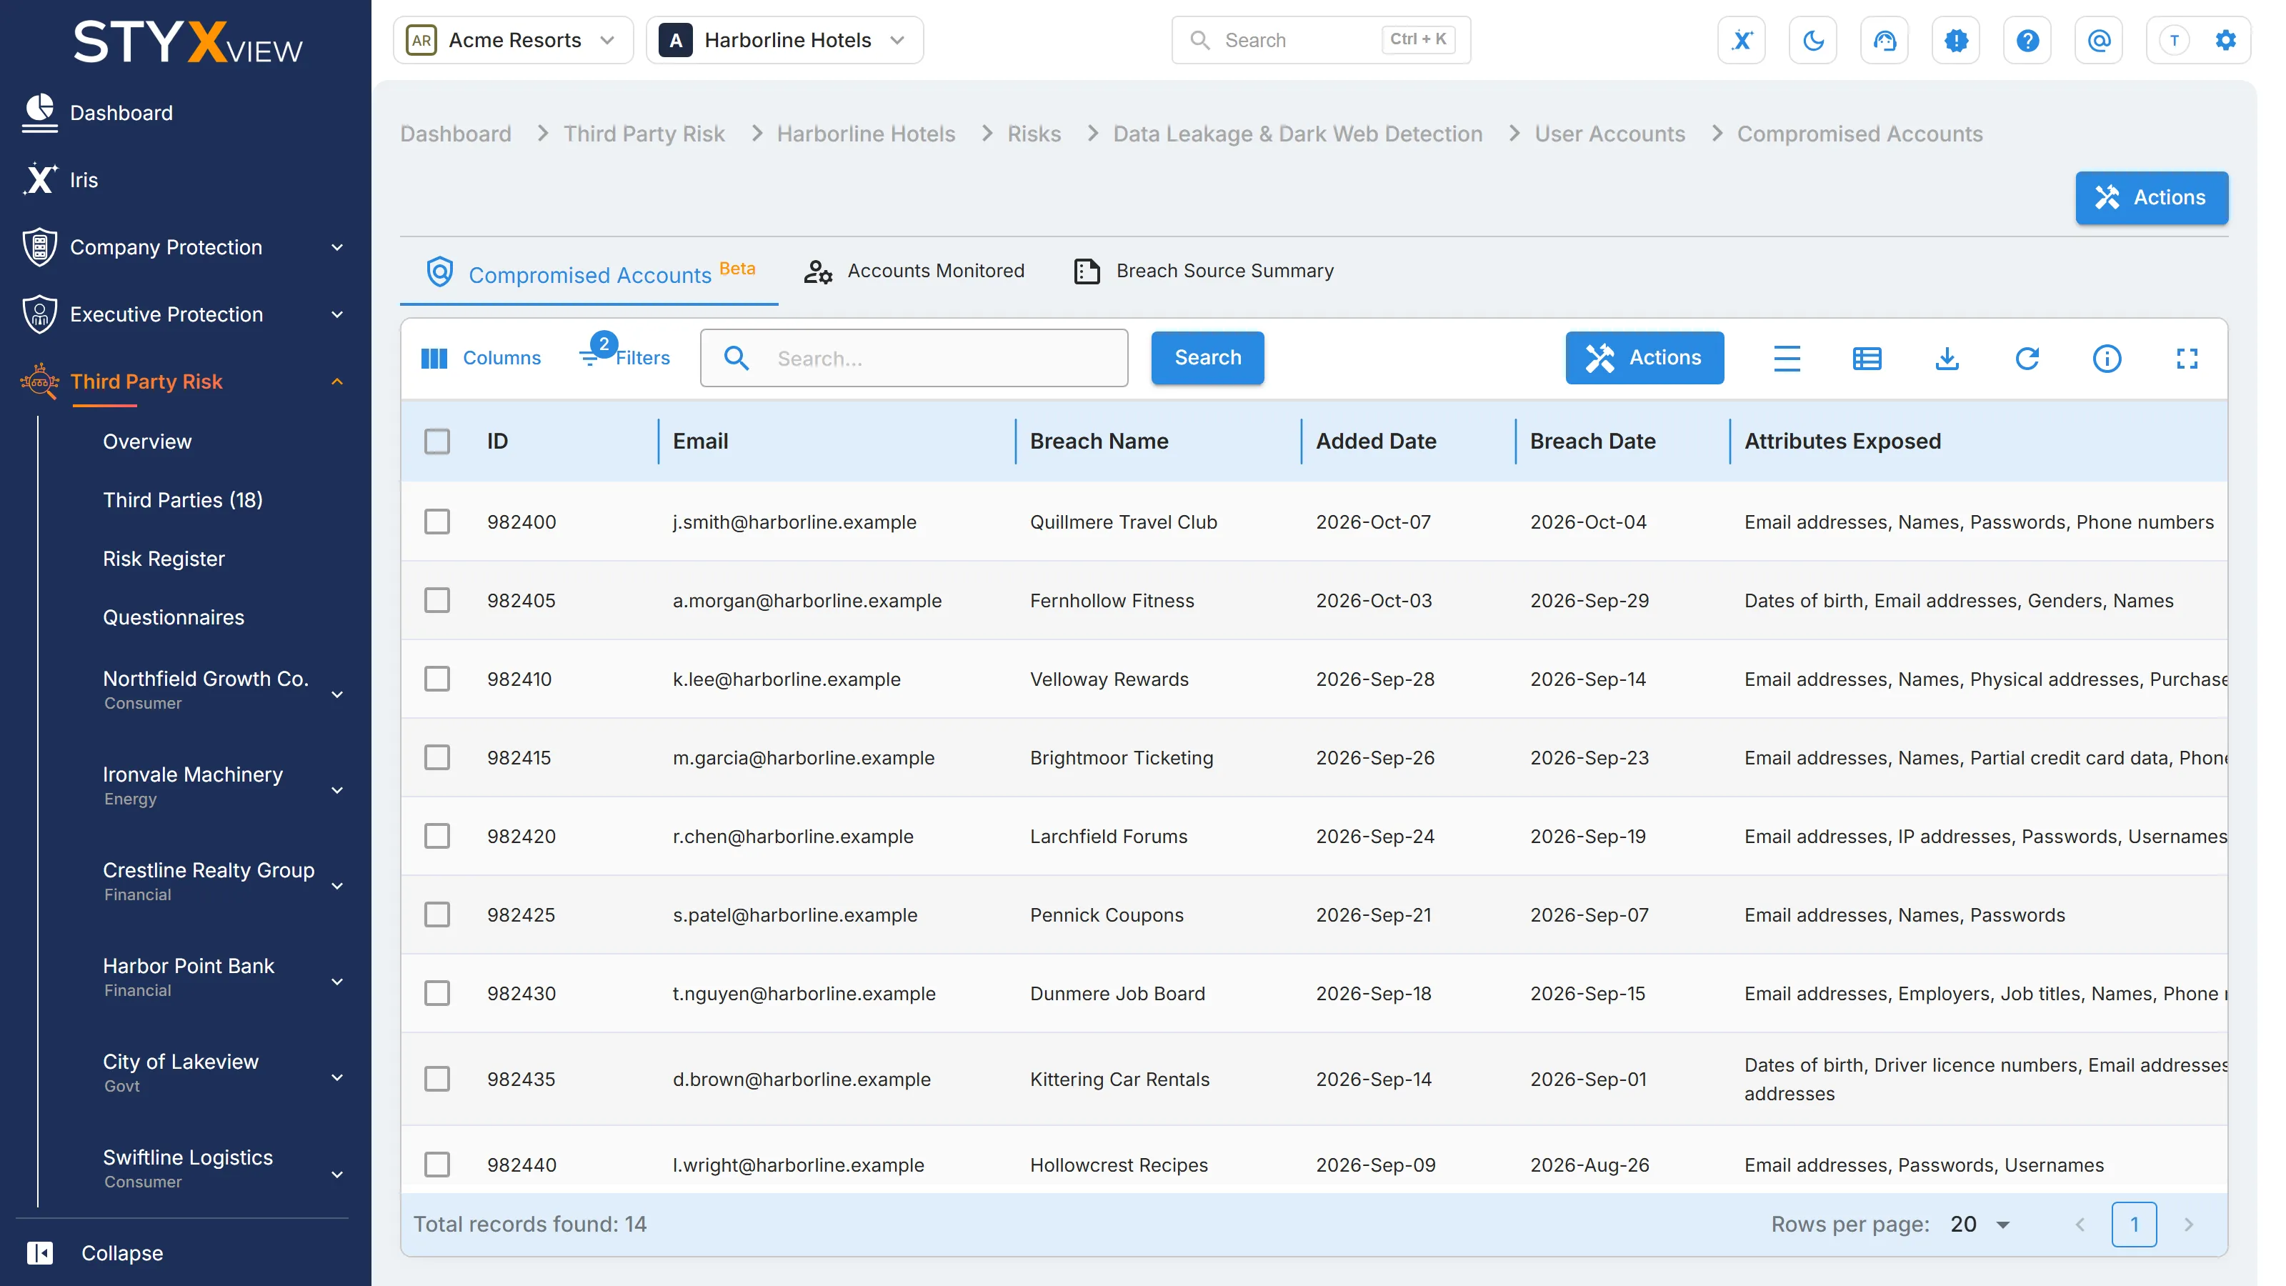Click the blue Search button
Viewport: 2286px width, 1286px height.
[1207, 358]
